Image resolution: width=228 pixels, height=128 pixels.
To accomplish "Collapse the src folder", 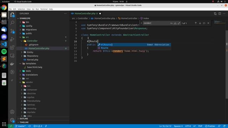I will click(x=43, y=37).
